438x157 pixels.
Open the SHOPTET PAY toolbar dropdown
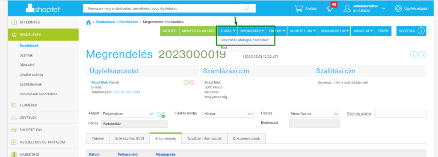pyautogui.click(x=302, y=31)
